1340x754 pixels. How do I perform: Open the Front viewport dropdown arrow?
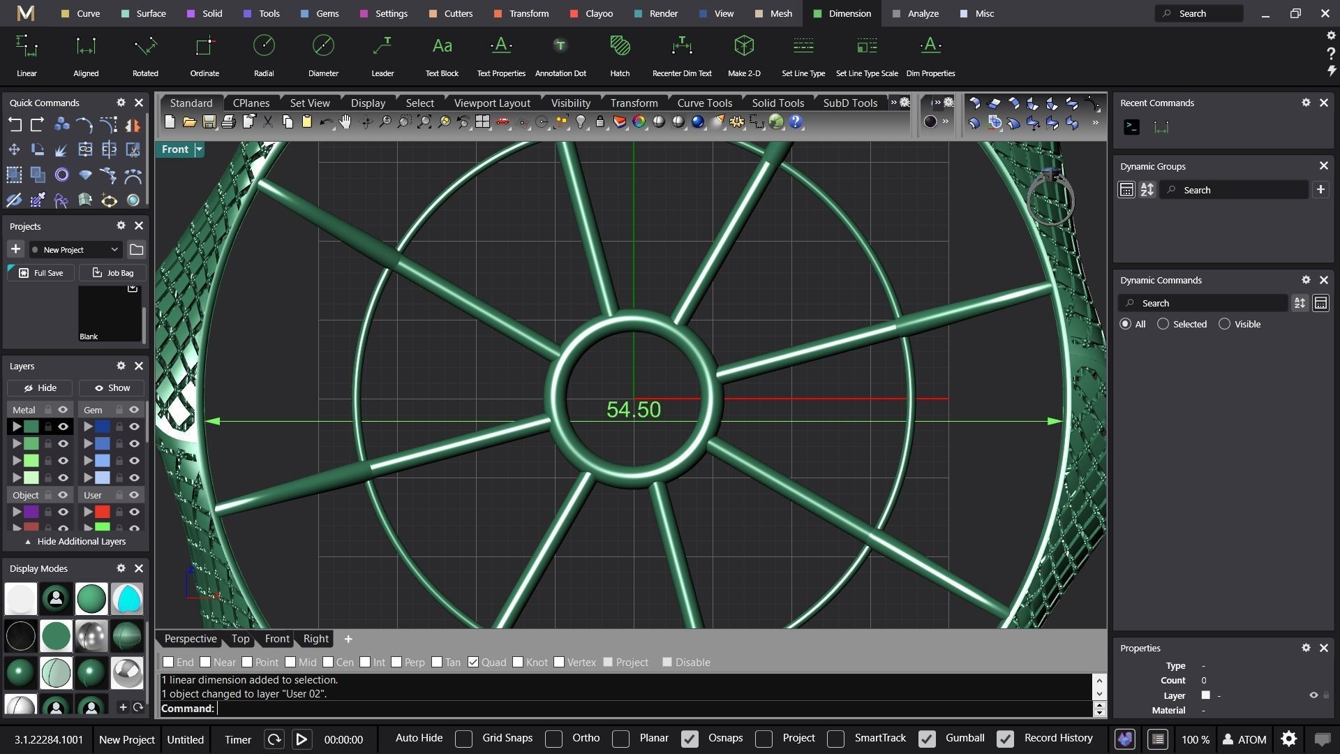point(199,149)
